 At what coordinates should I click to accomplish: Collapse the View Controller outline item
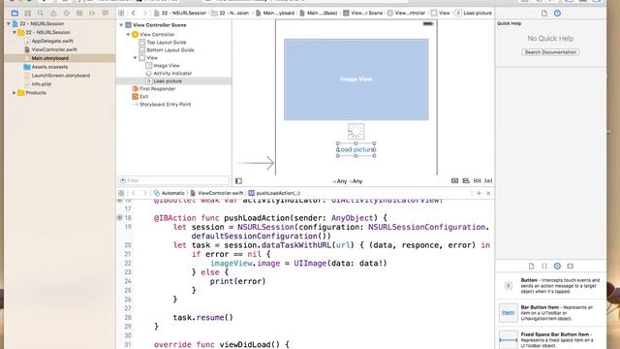coord(128,35)
